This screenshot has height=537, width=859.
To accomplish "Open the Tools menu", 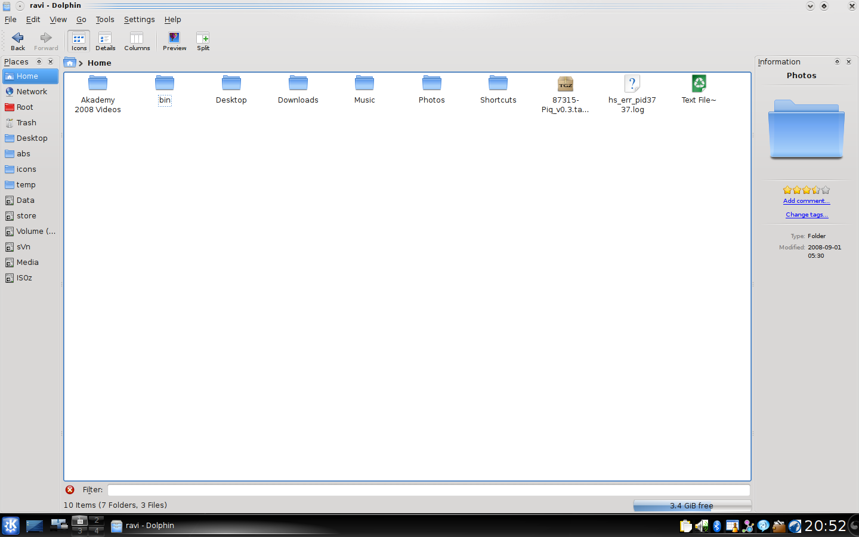I will click(x=105, y=20).
